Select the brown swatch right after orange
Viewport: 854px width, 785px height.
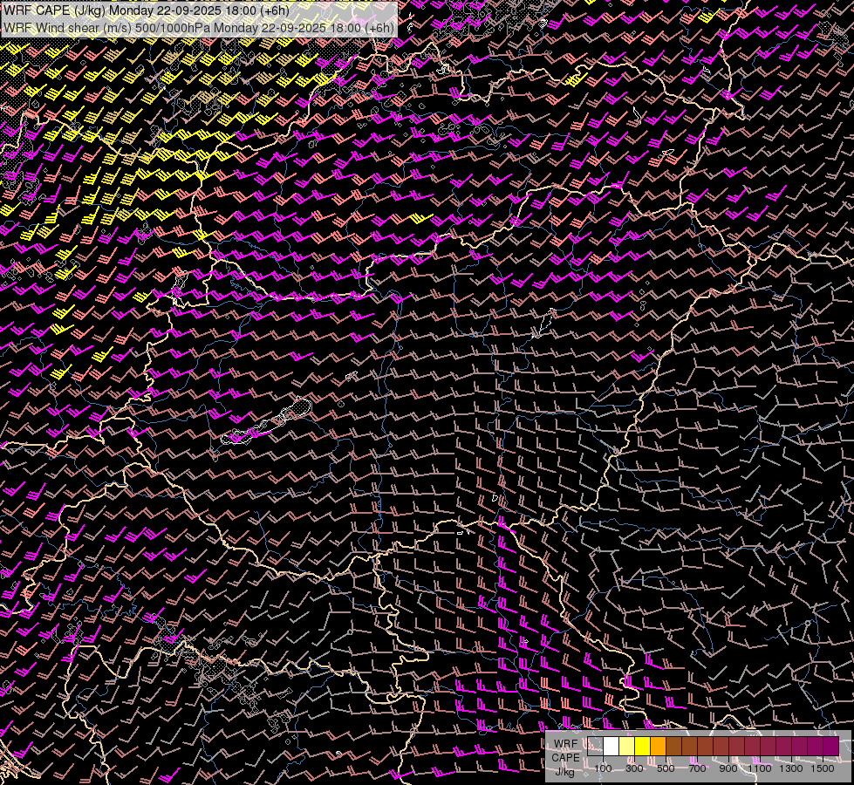tap(674, 747)
